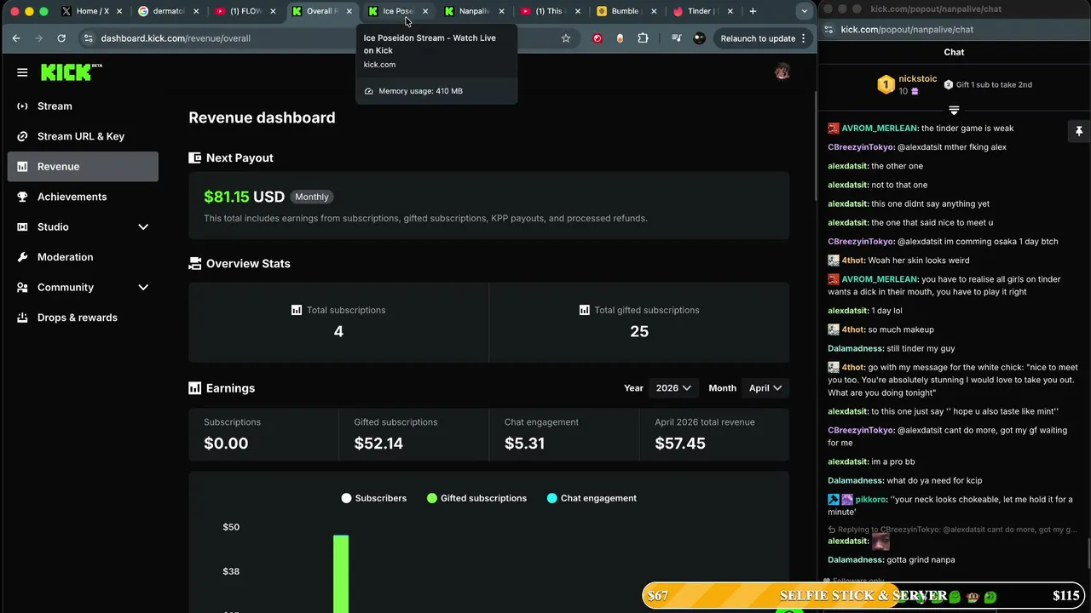Click the Monthly payout badge
1091x613 pixels.
point(311,197)
